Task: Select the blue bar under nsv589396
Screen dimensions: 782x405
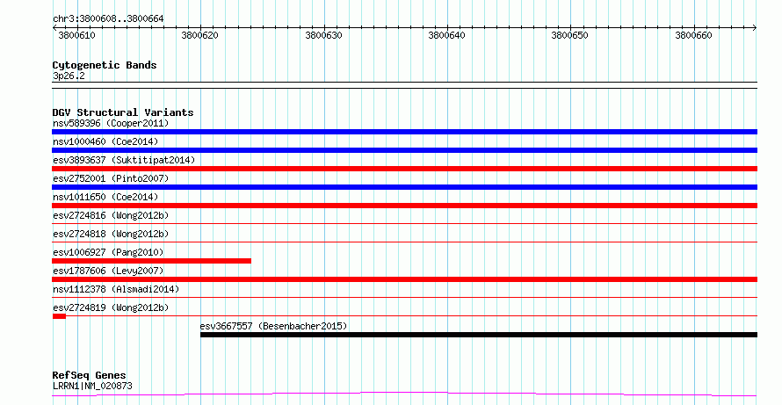Action: [404, 132]
